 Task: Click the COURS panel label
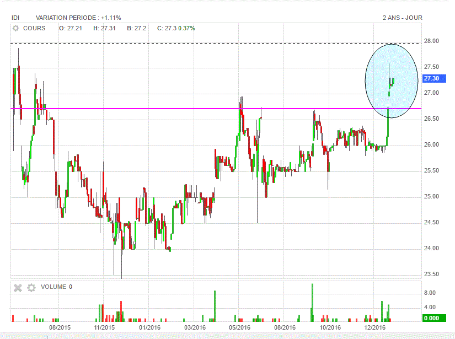click(34, 28)
